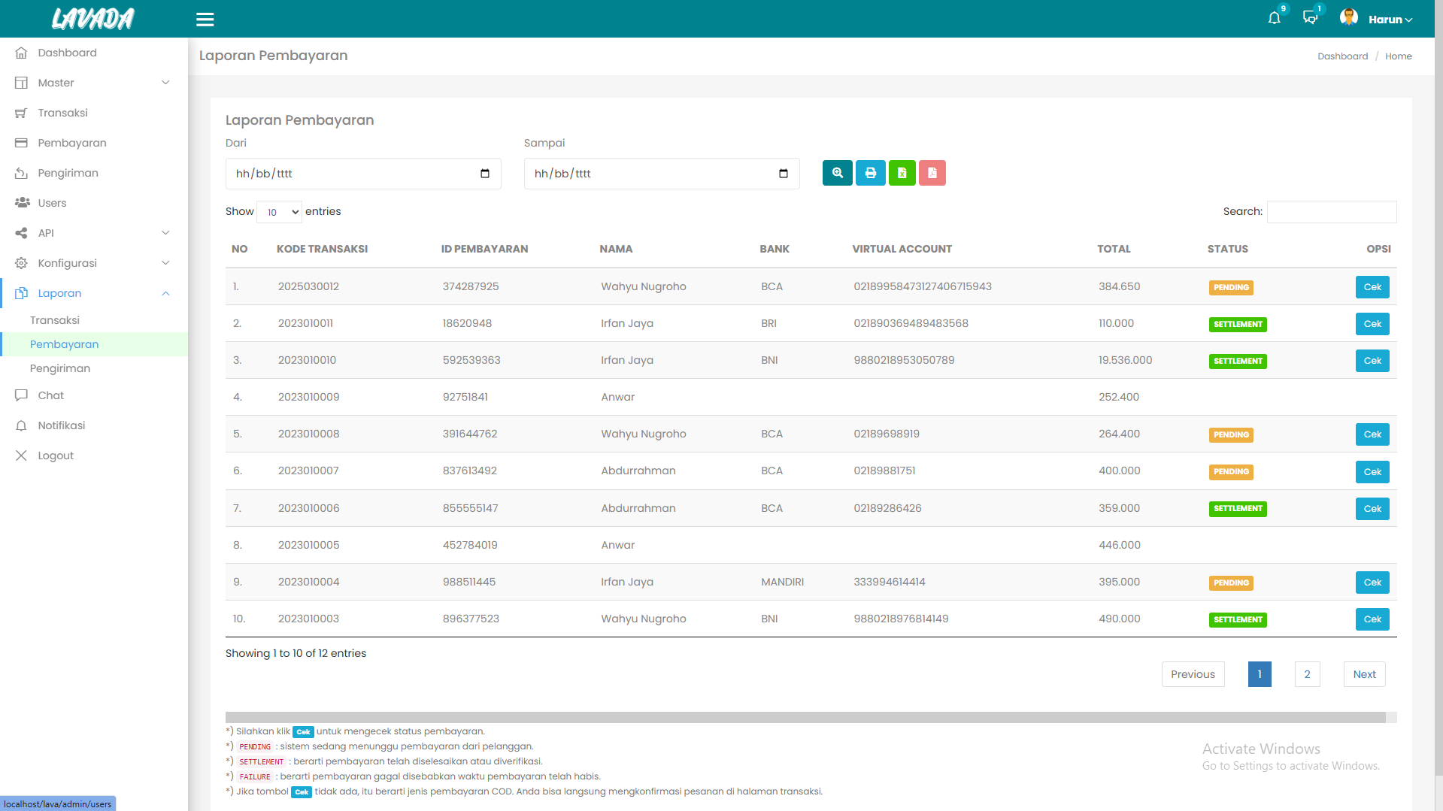Open the calendar picker in Dari field
1443x811 pixels.
click(485, 174)
